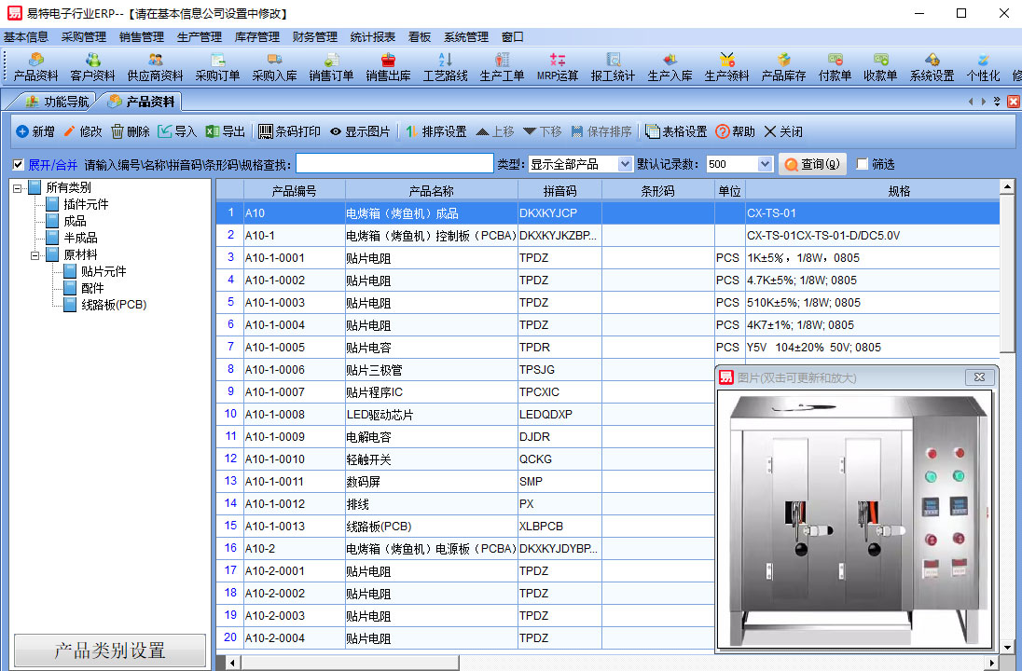Toggle 显示图片 eye icon
Image resolution: width=1022 pixels, height=671 pixels.
[336, 131]
